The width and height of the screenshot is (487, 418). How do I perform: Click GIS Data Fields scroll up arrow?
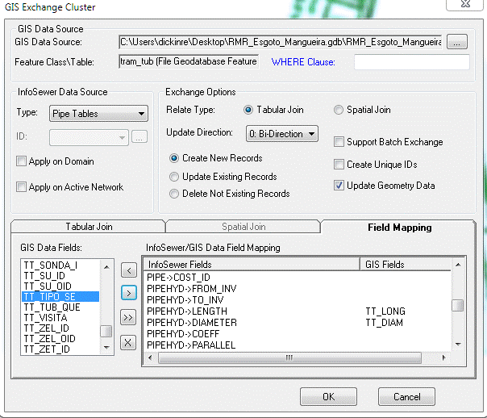click(x=106, y=266)
